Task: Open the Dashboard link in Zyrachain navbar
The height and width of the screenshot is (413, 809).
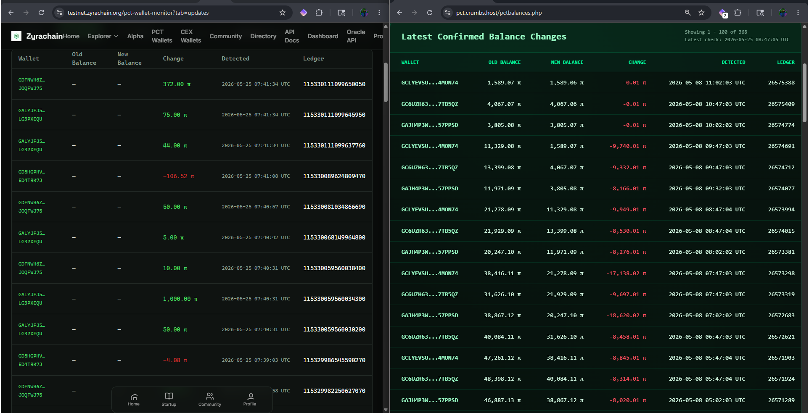Action: 323,36
